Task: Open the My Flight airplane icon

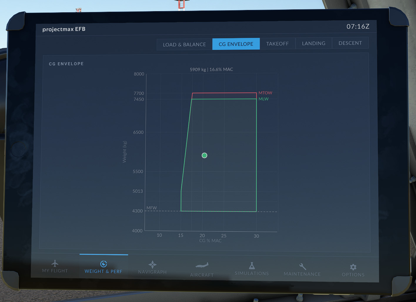Action: (55, 263)
